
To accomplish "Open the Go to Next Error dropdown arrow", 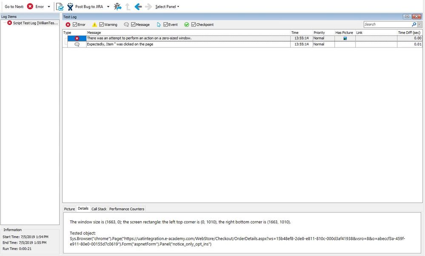I will [x=49, y=7].
